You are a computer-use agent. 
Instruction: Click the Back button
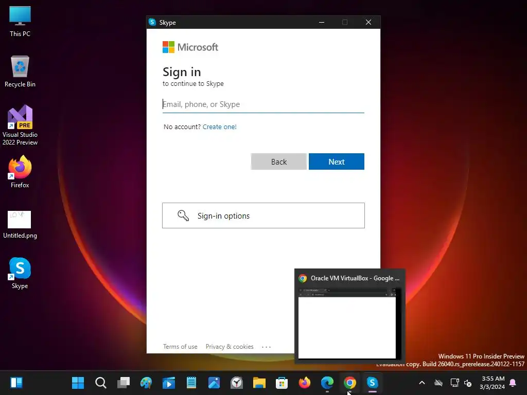click(278, 161)
